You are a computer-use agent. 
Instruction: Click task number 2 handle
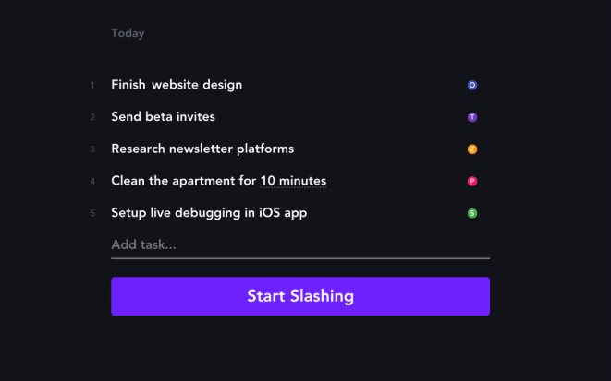pos(92,117)
